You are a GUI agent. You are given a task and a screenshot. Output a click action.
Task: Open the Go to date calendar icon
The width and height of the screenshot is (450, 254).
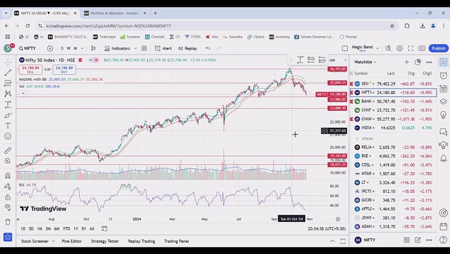104,229
